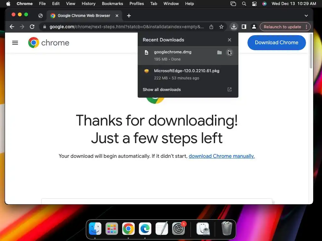
Task: Click the forward navigation arrow
Action: tap(22, 27)
